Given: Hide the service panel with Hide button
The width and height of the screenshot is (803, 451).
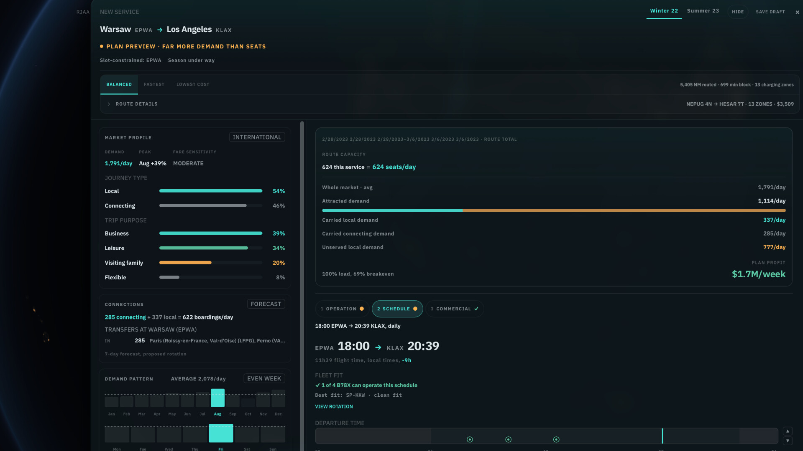Looking at the screenshot, I should pyautogui.click(x=738, y=12).
